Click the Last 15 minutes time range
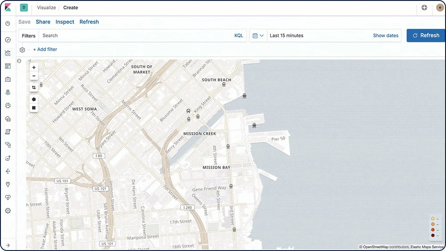The height and width of the screenshot is (251, 446). click(287, 36)
